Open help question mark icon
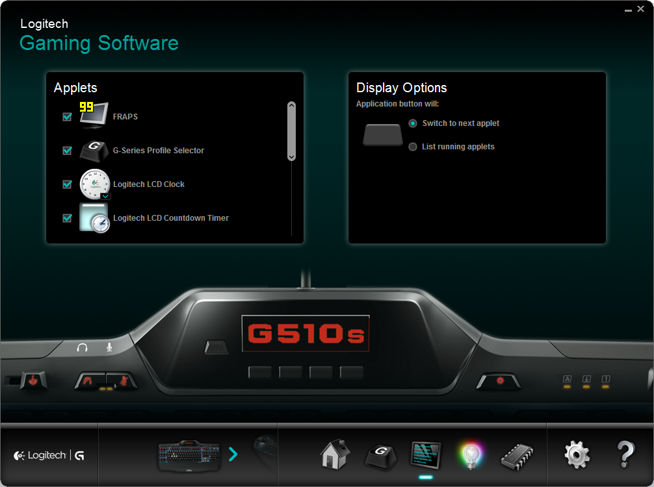Screen dimensions: 654x487 [x=625, y=455]
